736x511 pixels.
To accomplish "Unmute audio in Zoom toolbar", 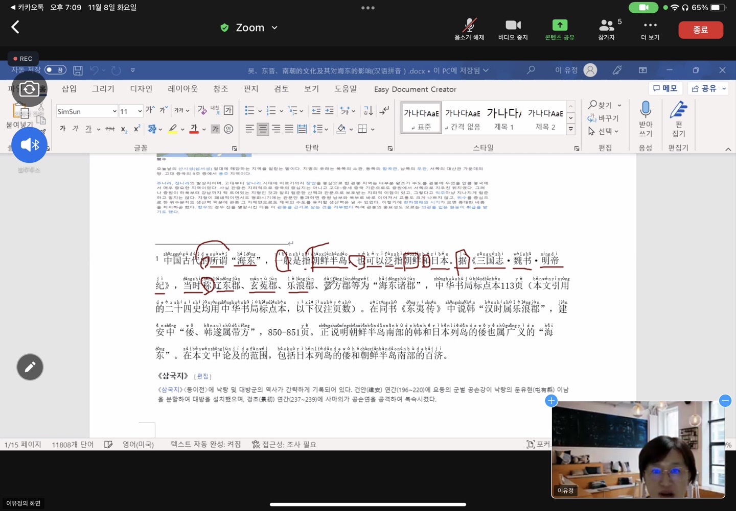I will click(x=469, y=25).
